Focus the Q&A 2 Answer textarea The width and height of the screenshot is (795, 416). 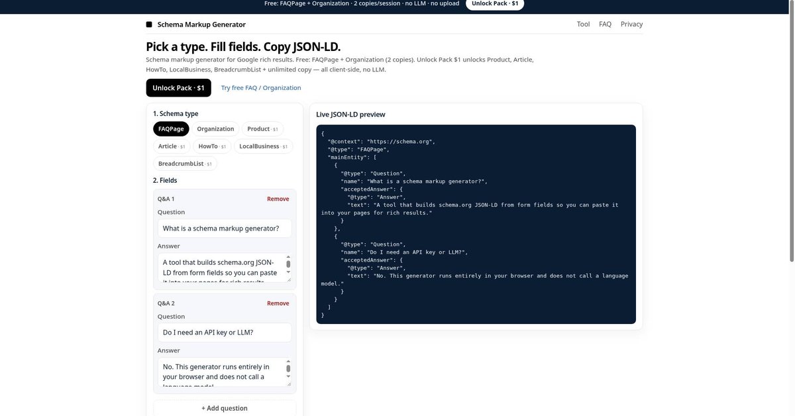click(x=225, y=372)
